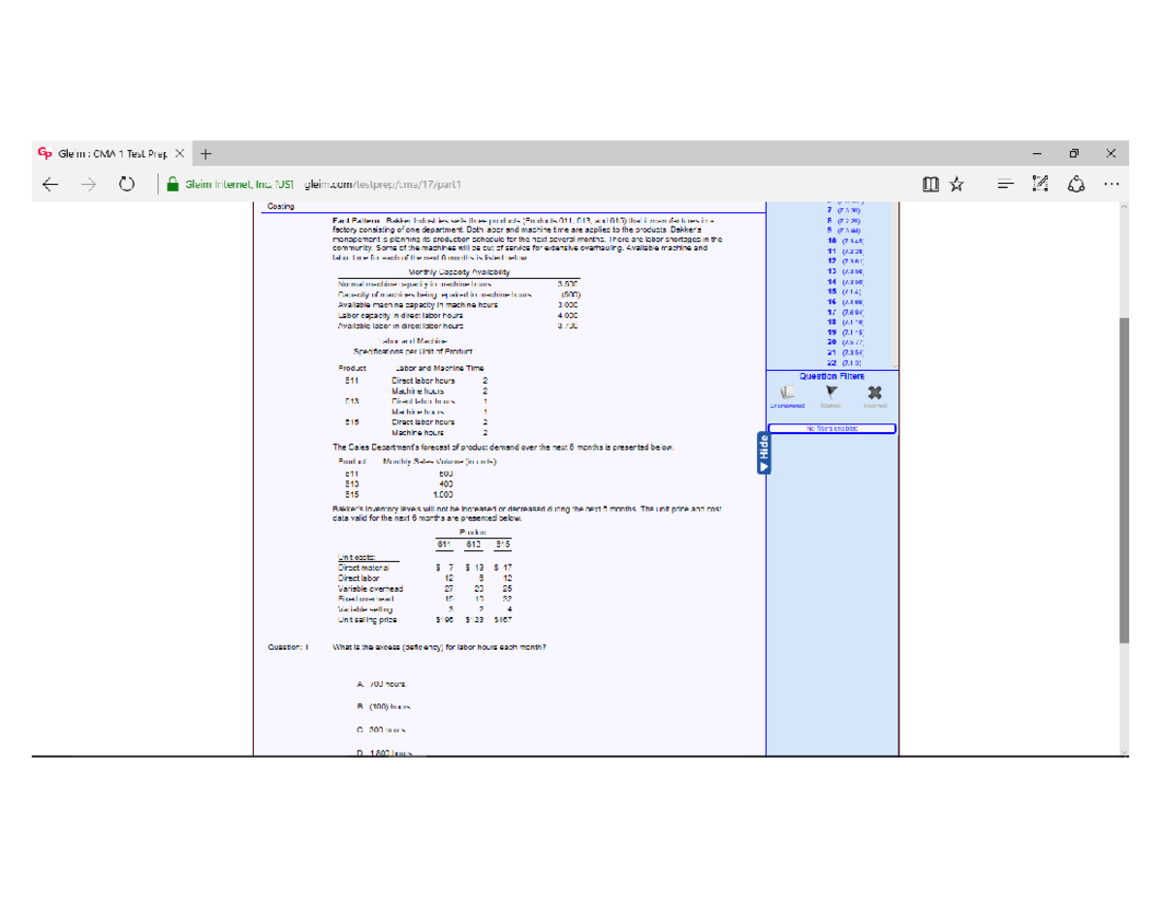
Task: Click the gleim.com address bar URL
Action: [x=381, y=184]
